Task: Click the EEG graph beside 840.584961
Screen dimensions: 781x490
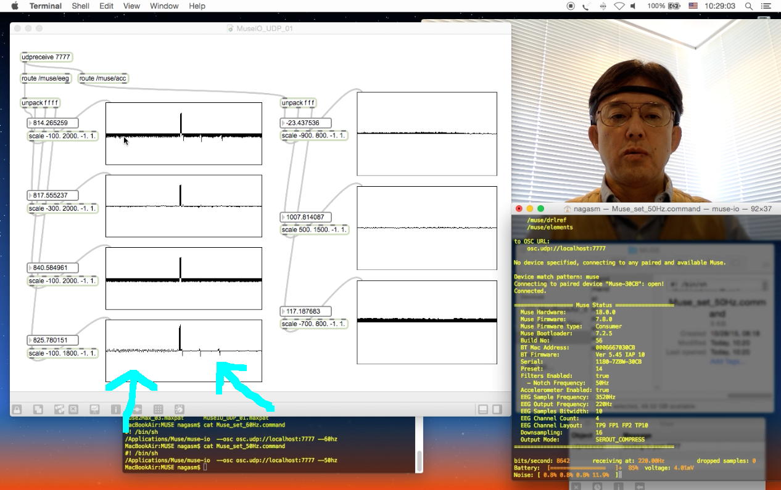Action: 184,279
